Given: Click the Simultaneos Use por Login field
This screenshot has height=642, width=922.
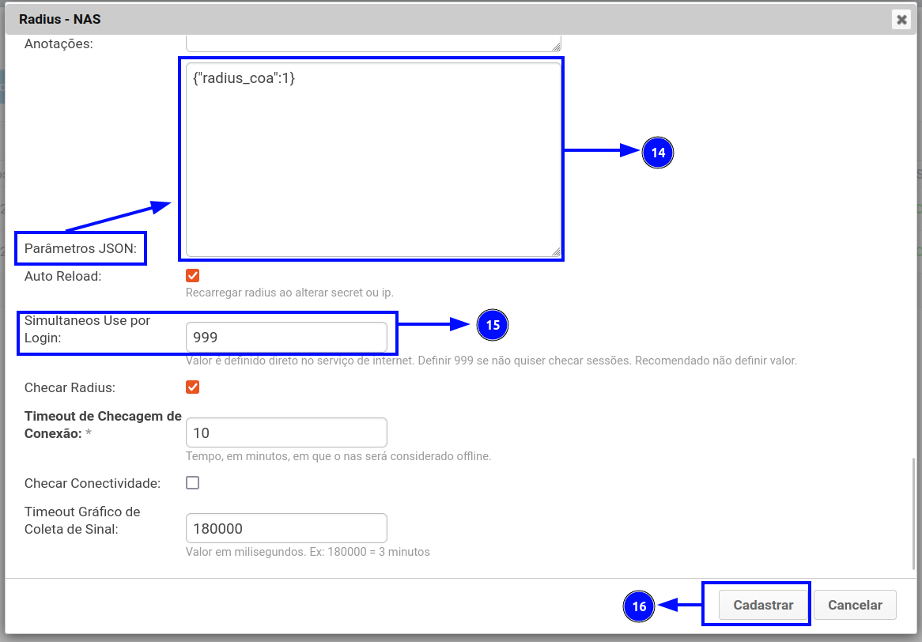Looking at the screenshot, I should pos(286,338).
